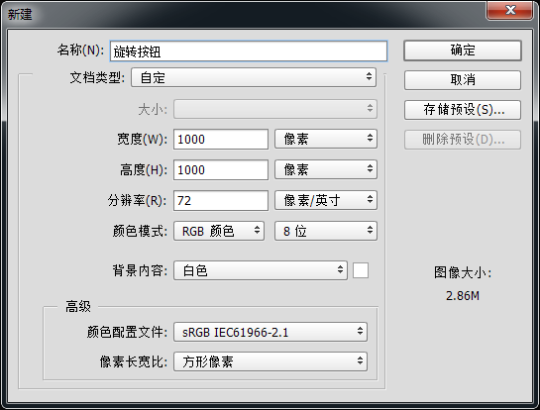Click the 文档类型: label
This screenshot has width=540, height=410.
(97, 78)
